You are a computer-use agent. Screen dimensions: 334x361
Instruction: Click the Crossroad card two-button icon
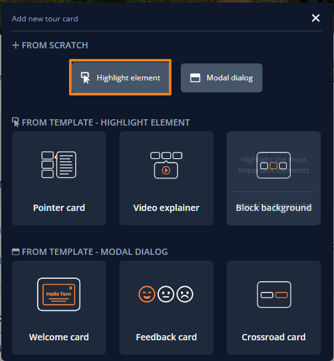coord(274,294)
